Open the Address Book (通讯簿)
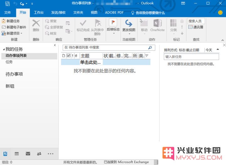Image resolution: width=226 pixels, height=165 pixels. point(196,27)
